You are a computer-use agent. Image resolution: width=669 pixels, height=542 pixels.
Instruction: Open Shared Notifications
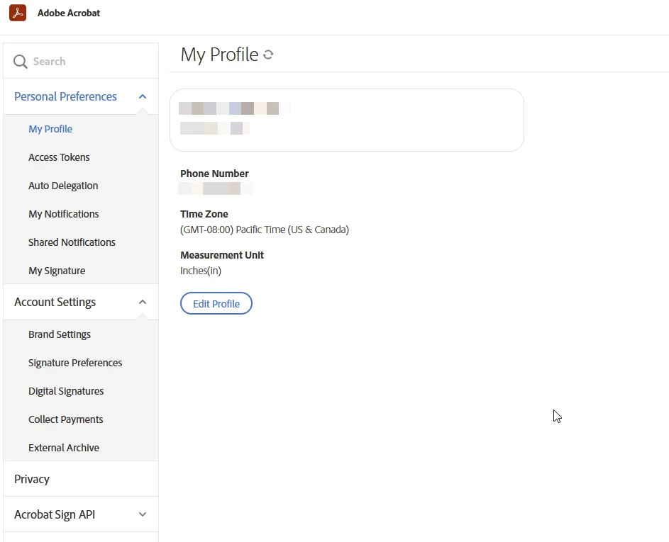pos(72,242)
